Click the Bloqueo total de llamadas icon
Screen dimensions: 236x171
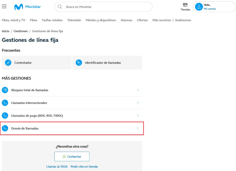coord(5,90)
